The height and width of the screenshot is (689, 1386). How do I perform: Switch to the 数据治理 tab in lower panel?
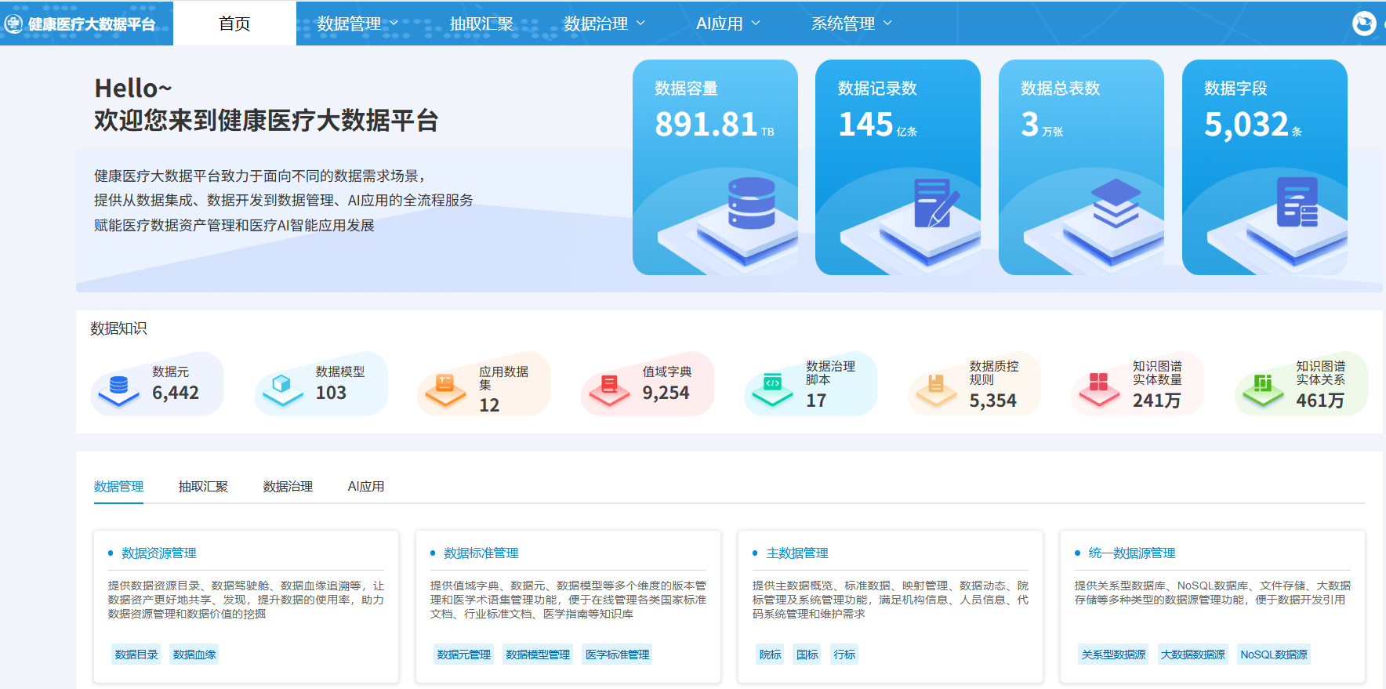pyautogui.click(x=288, y=487)
